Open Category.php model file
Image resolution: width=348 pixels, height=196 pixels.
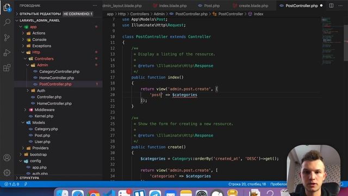click(46, 129)
